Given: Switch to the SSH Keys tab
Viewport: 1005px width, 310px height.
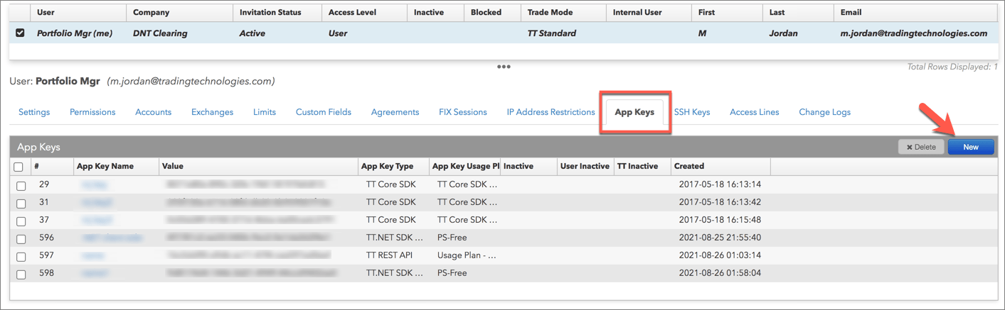Looking at the screenshot, I should (x=692, y=112).
